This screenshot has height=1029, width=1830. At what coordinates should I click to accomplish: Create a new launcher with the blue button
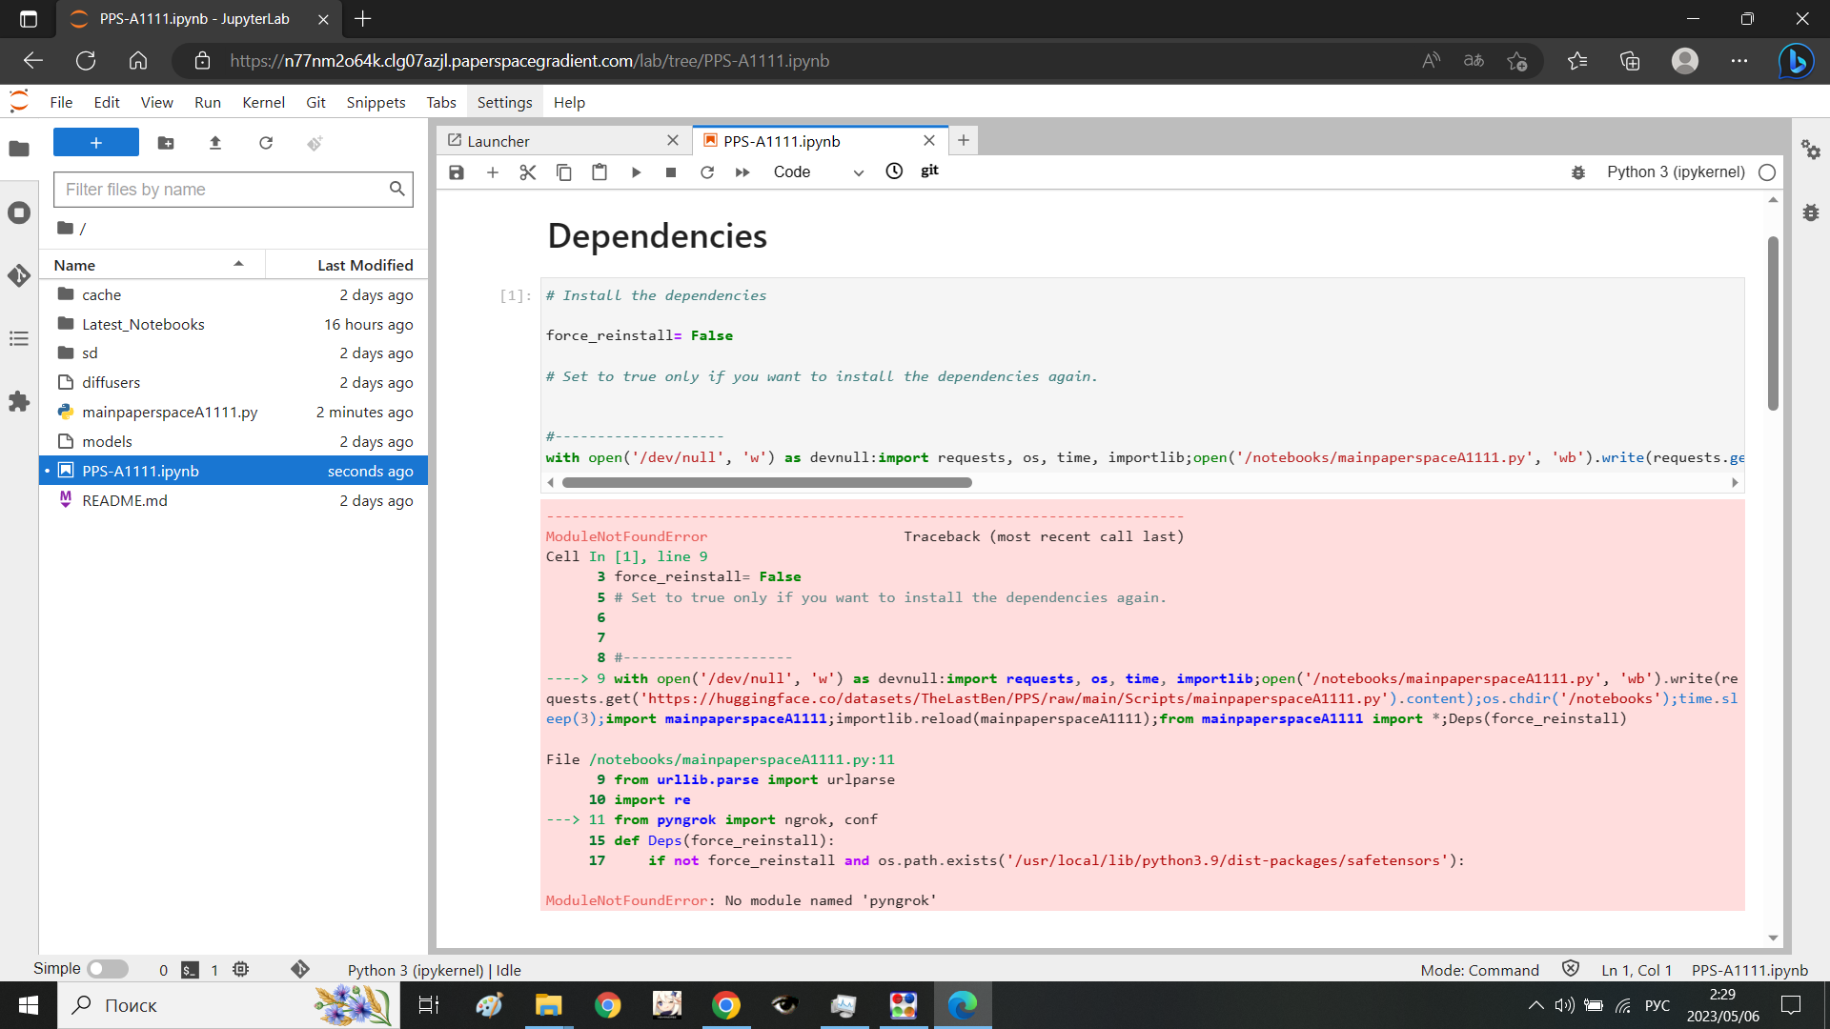point(95,142)
